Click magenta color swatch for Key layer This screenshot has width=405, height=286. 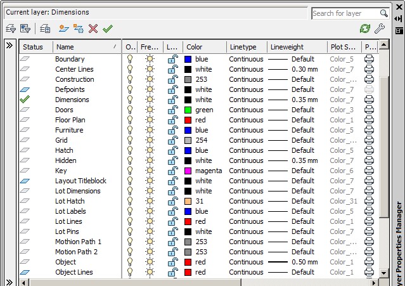pos(188,171)
